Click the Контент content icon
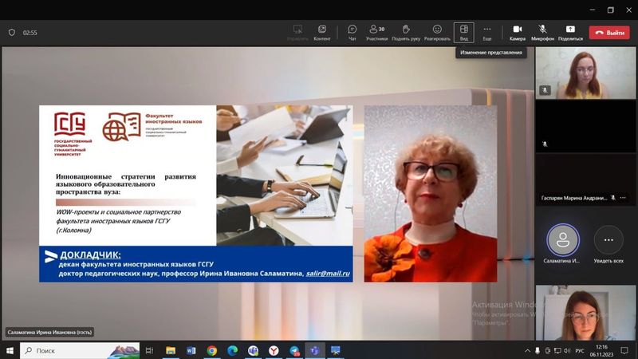The width and height of the screenshot is (638, 359). click(x=322, y=32)
